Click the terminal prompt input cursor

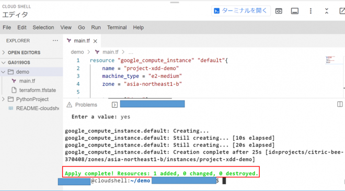[x=224, y=181]
